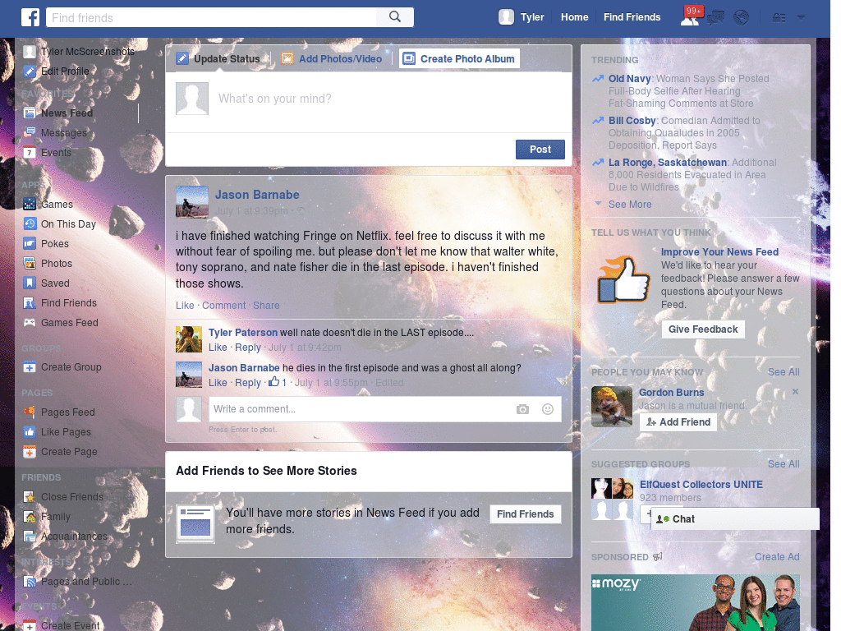
Task: Open Old Navy trending topic
Action: [629, 78]
